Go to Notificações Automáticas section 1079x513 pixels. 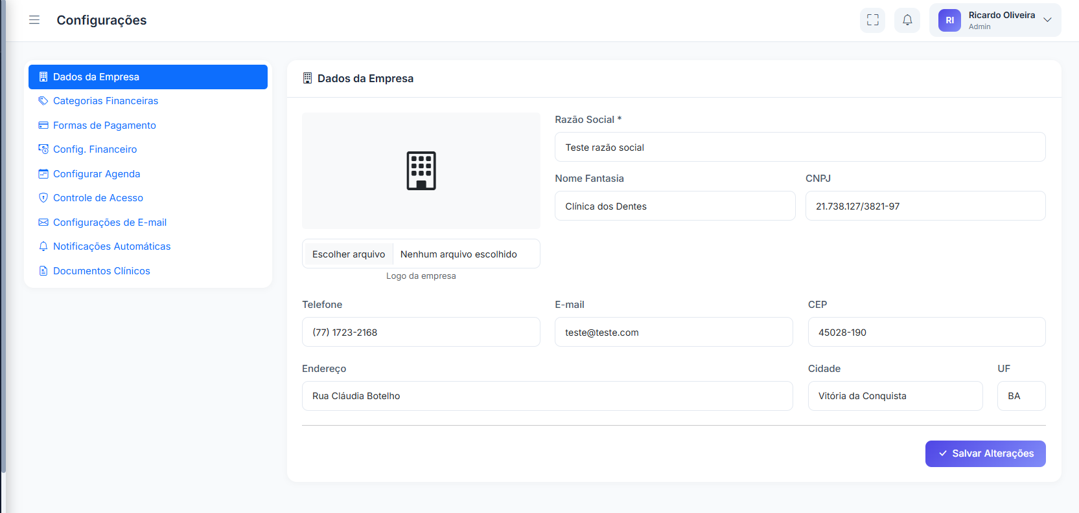click(x=111, y=246)
